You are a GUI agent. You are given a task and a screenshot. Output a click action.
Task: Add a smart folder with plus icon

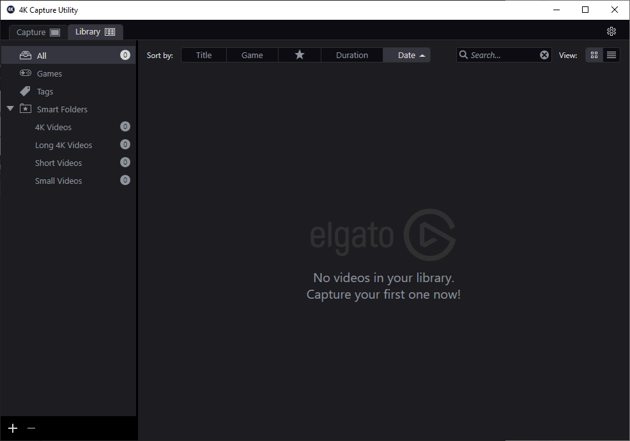(x=13, y=428)
